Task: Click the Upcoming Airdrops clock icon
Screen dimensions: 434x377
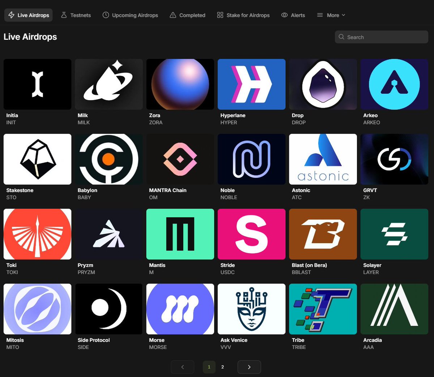Action: 105,15
